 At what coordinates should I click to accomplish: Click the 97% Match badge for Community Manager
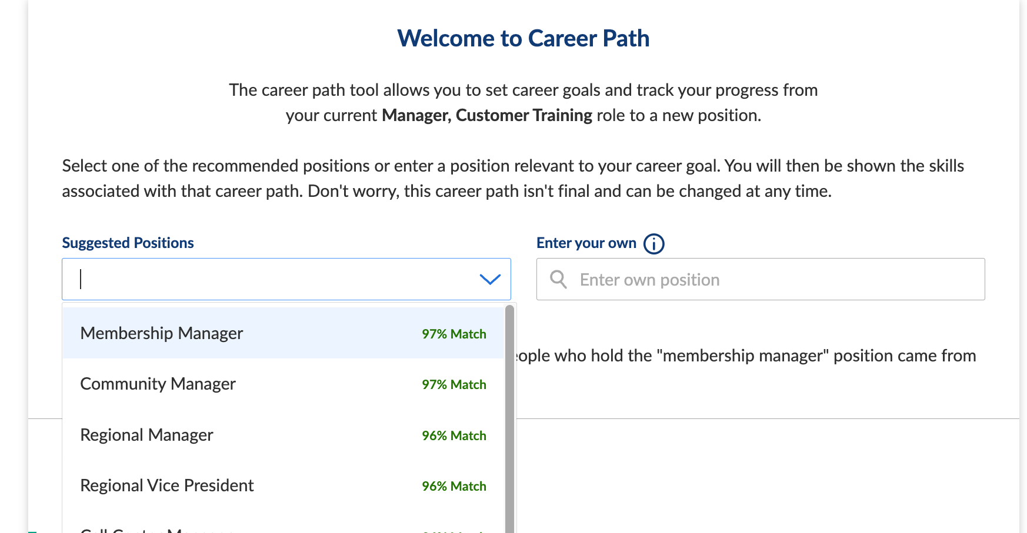(454, 384)
